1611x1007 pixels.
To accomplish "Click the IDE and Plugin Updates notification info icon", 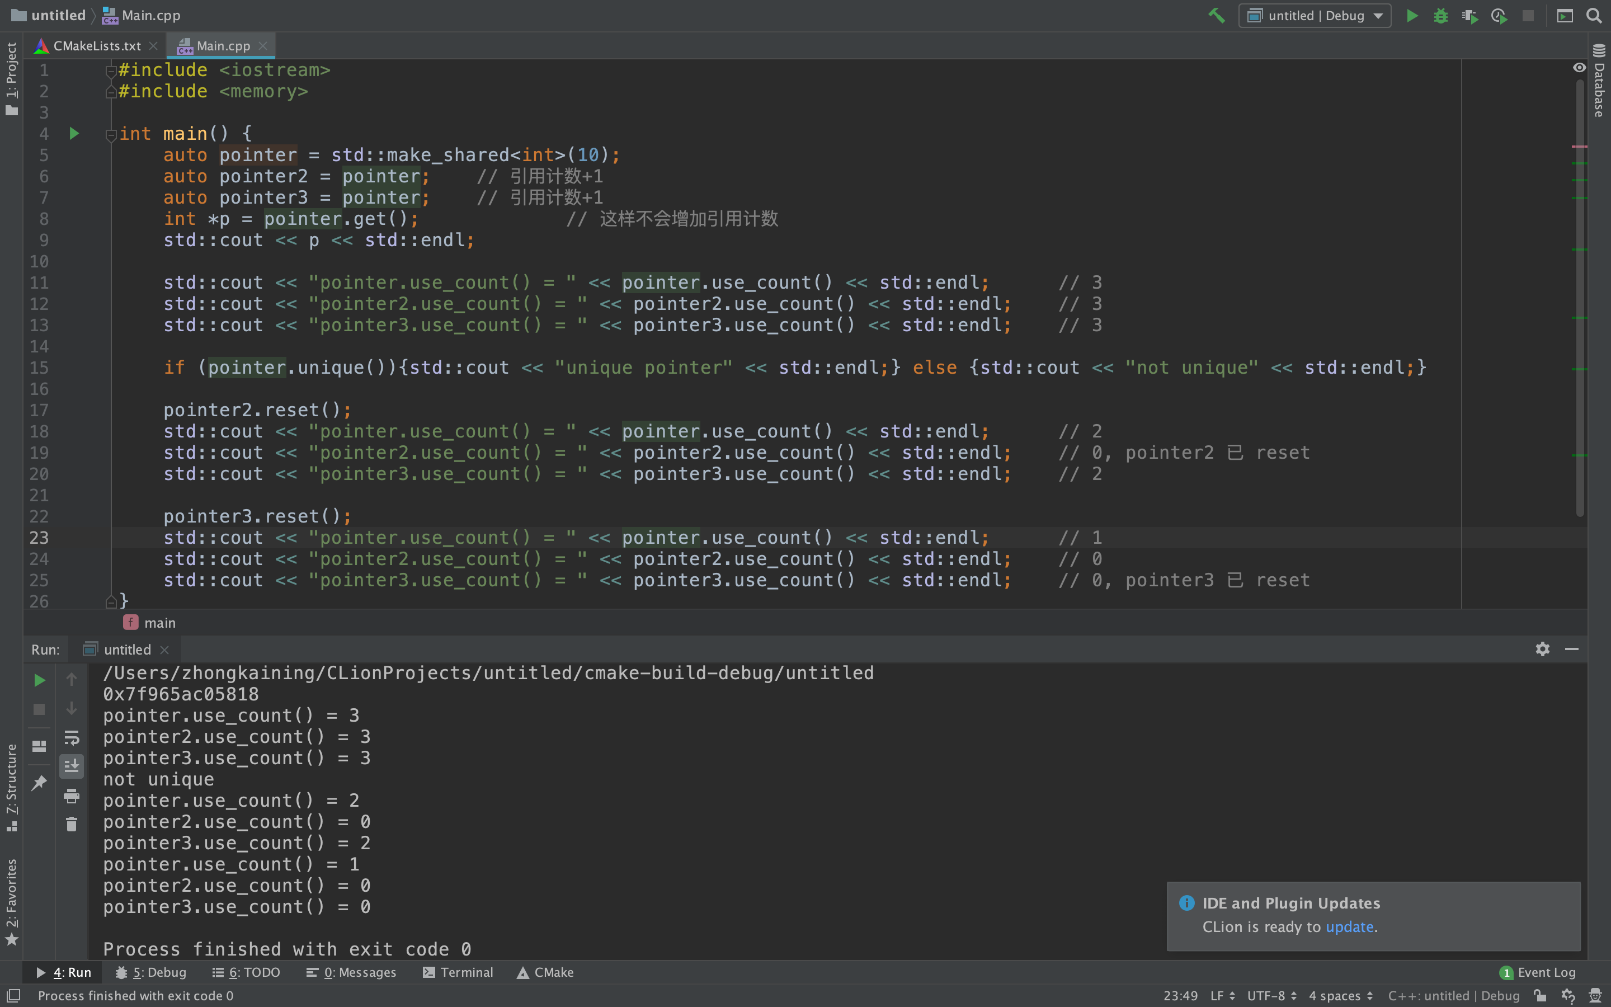I will click(x=1186, y=902).
